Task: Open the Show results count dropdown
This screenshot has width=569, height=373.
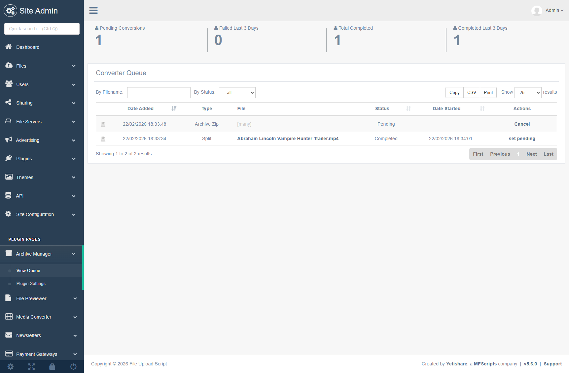Action: click(x=528, y=93)
